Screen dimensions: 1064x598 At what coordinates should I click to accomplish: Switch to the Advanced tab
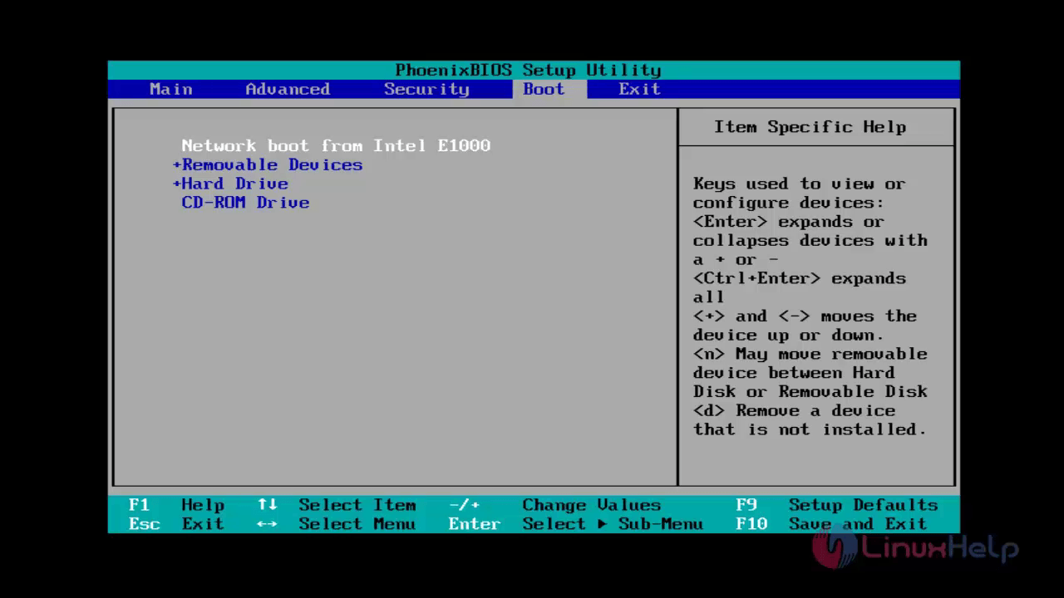tap(288, 89)
